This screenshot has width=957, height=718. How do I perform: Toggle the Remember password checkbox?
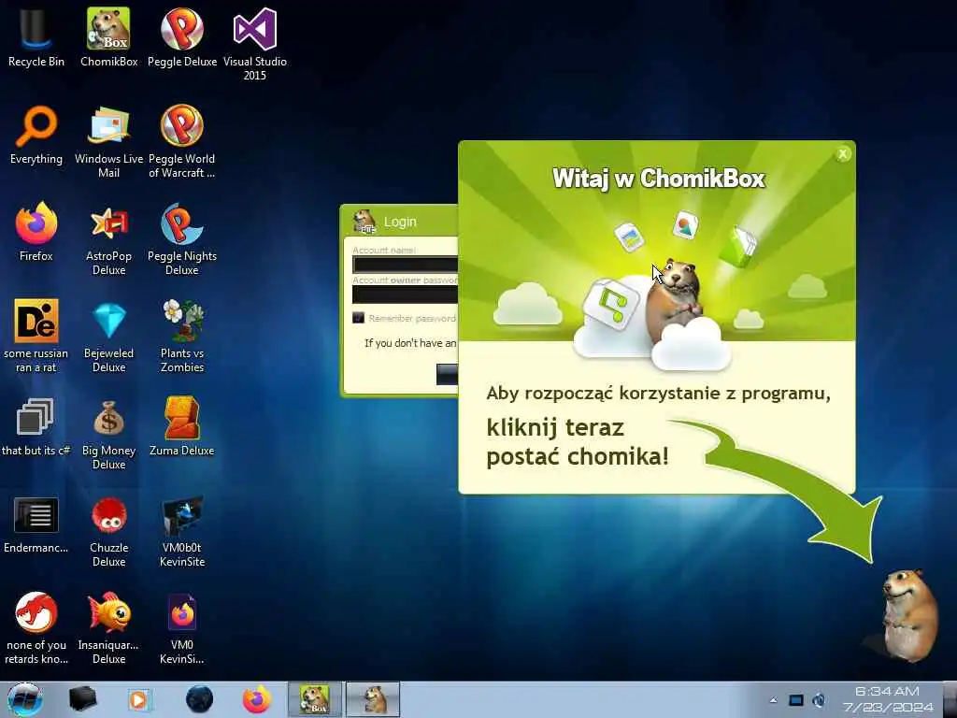tap(358, 318)
